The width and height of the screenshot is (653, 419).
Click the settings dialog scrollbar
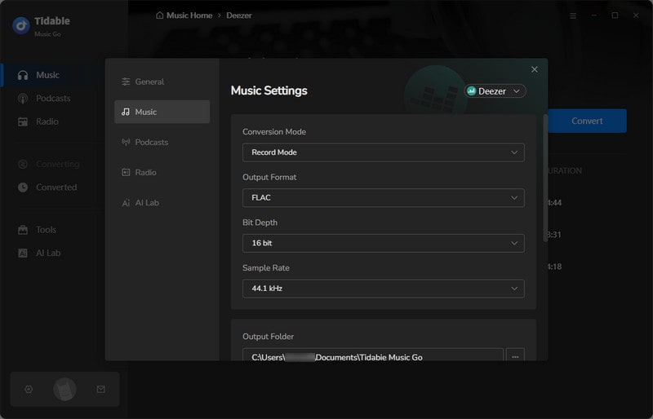coord(545,178)
